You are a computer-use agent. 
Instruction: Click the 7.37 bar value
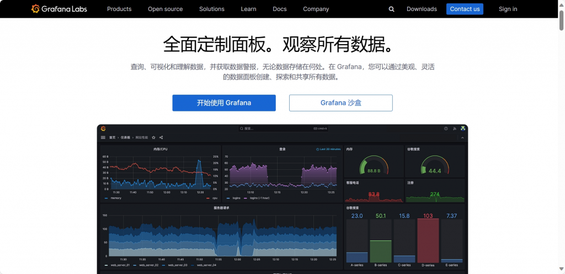pyautogui.click(x=451, y=216)
